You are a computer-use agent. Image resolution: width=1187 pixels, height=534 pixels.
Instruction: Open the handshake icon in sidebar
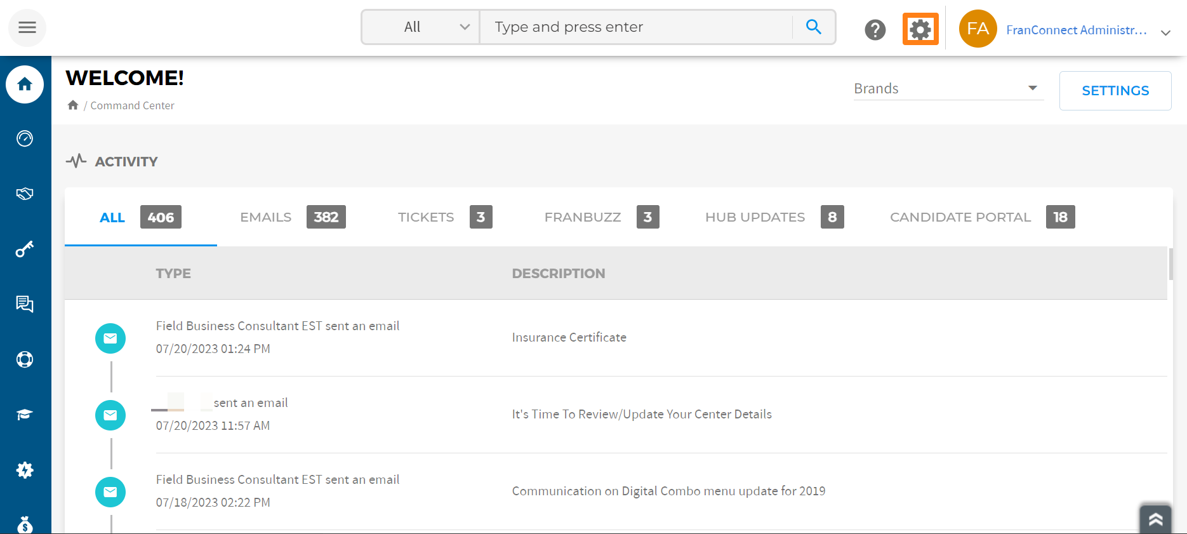coord(25,194)
